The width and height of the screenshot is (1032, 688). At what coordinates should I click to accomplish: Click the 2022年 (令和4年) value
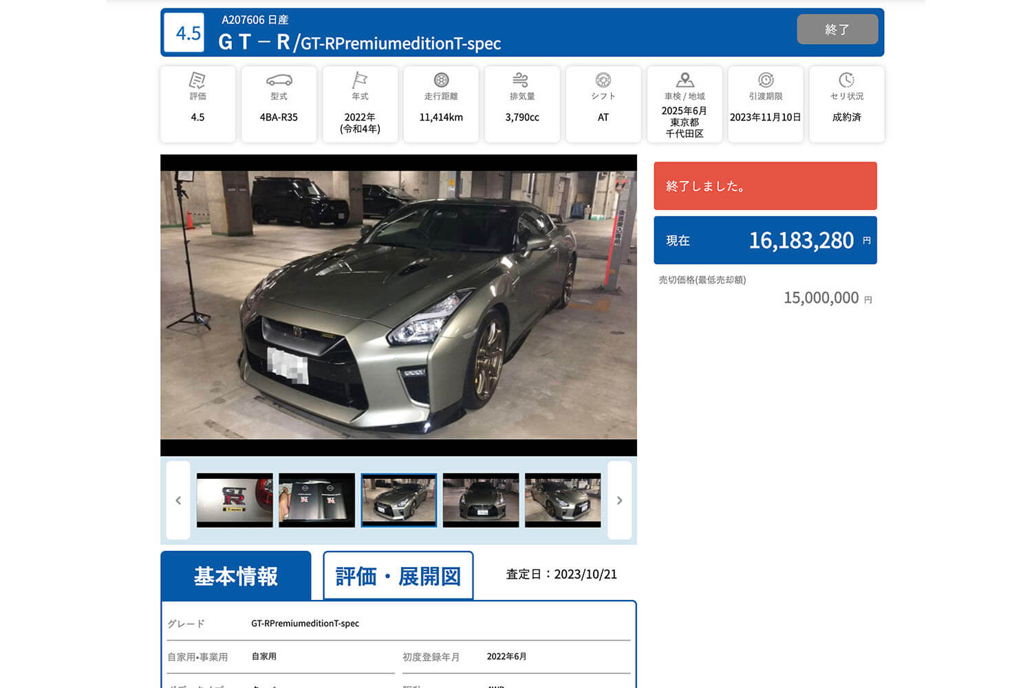[x=360, y=123]
